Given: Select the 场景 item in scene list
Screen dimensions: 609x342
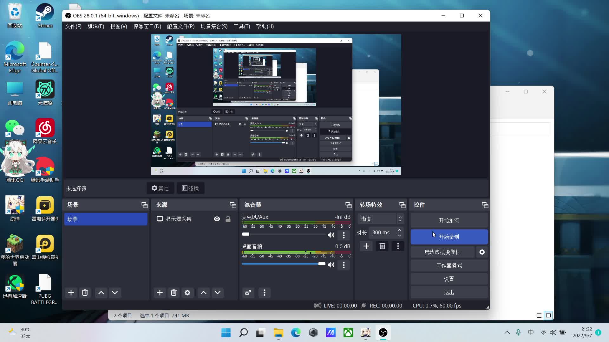Looking at the screenshot, I should coord(106,218).
